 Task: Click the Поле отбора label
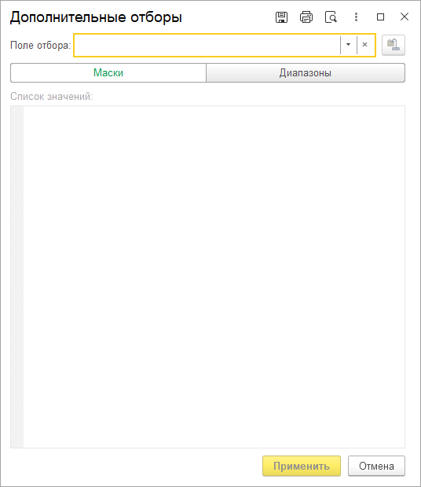click(x=41, y=46)
